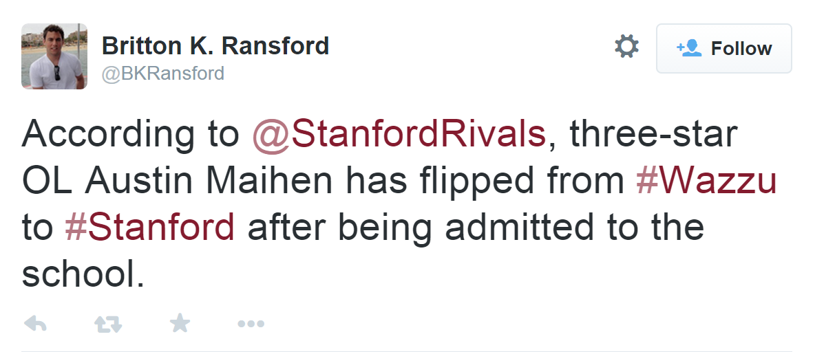835x352 pixels.
Task: Open the #Wazzu hashtag
Action: point(706,181)
